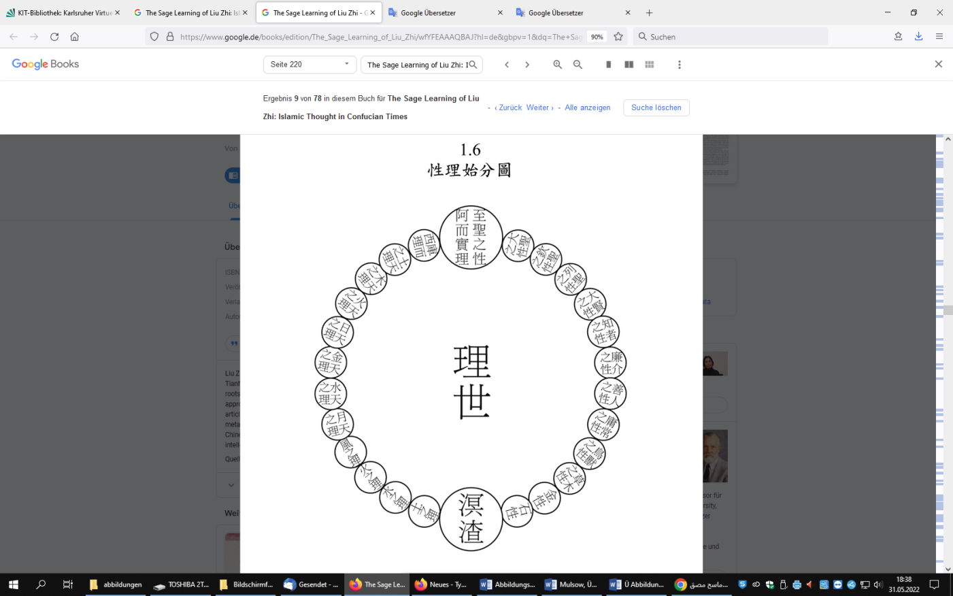
Task: Click the network connection tray icon
Action: tap(865, 584)
